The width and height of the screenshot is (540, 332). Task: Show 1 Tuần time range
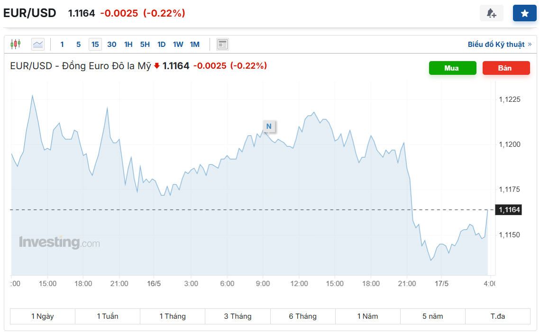[108, 316]
